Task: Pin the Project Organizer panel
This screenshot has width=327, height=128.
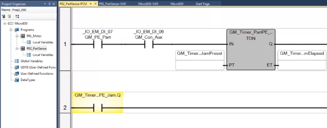Action: [50, 4]
